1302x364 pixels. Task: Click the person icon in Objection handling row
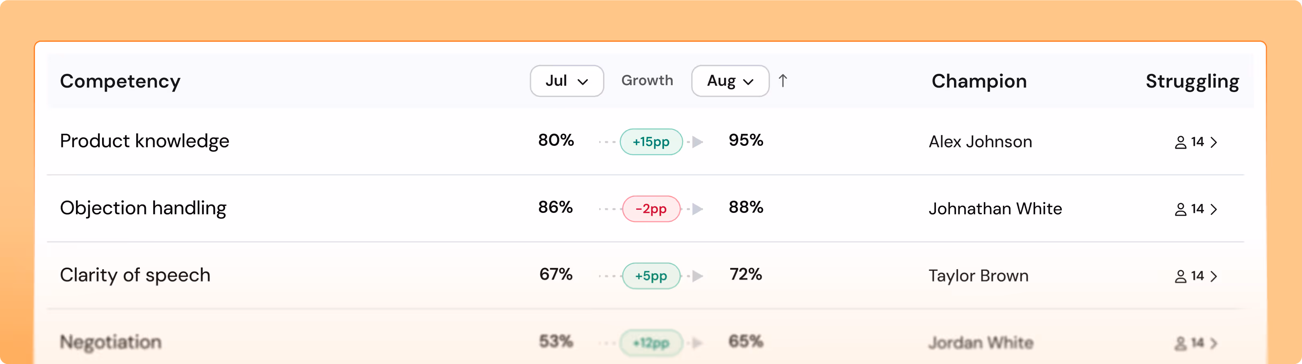1180,209
